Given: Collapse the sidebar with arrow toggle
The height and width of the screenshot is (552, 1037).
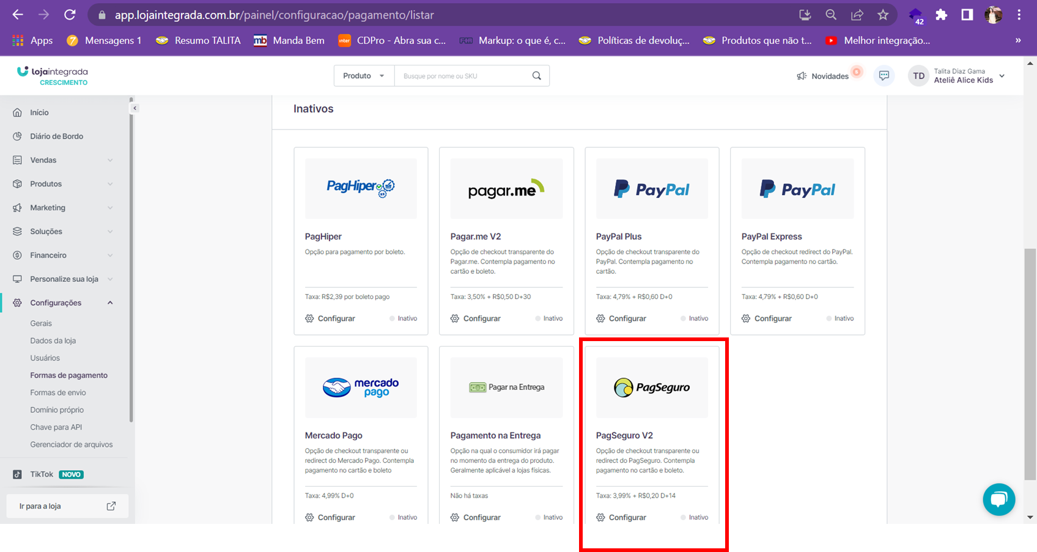Looking at the screenshot, I should tap(135, 108).
